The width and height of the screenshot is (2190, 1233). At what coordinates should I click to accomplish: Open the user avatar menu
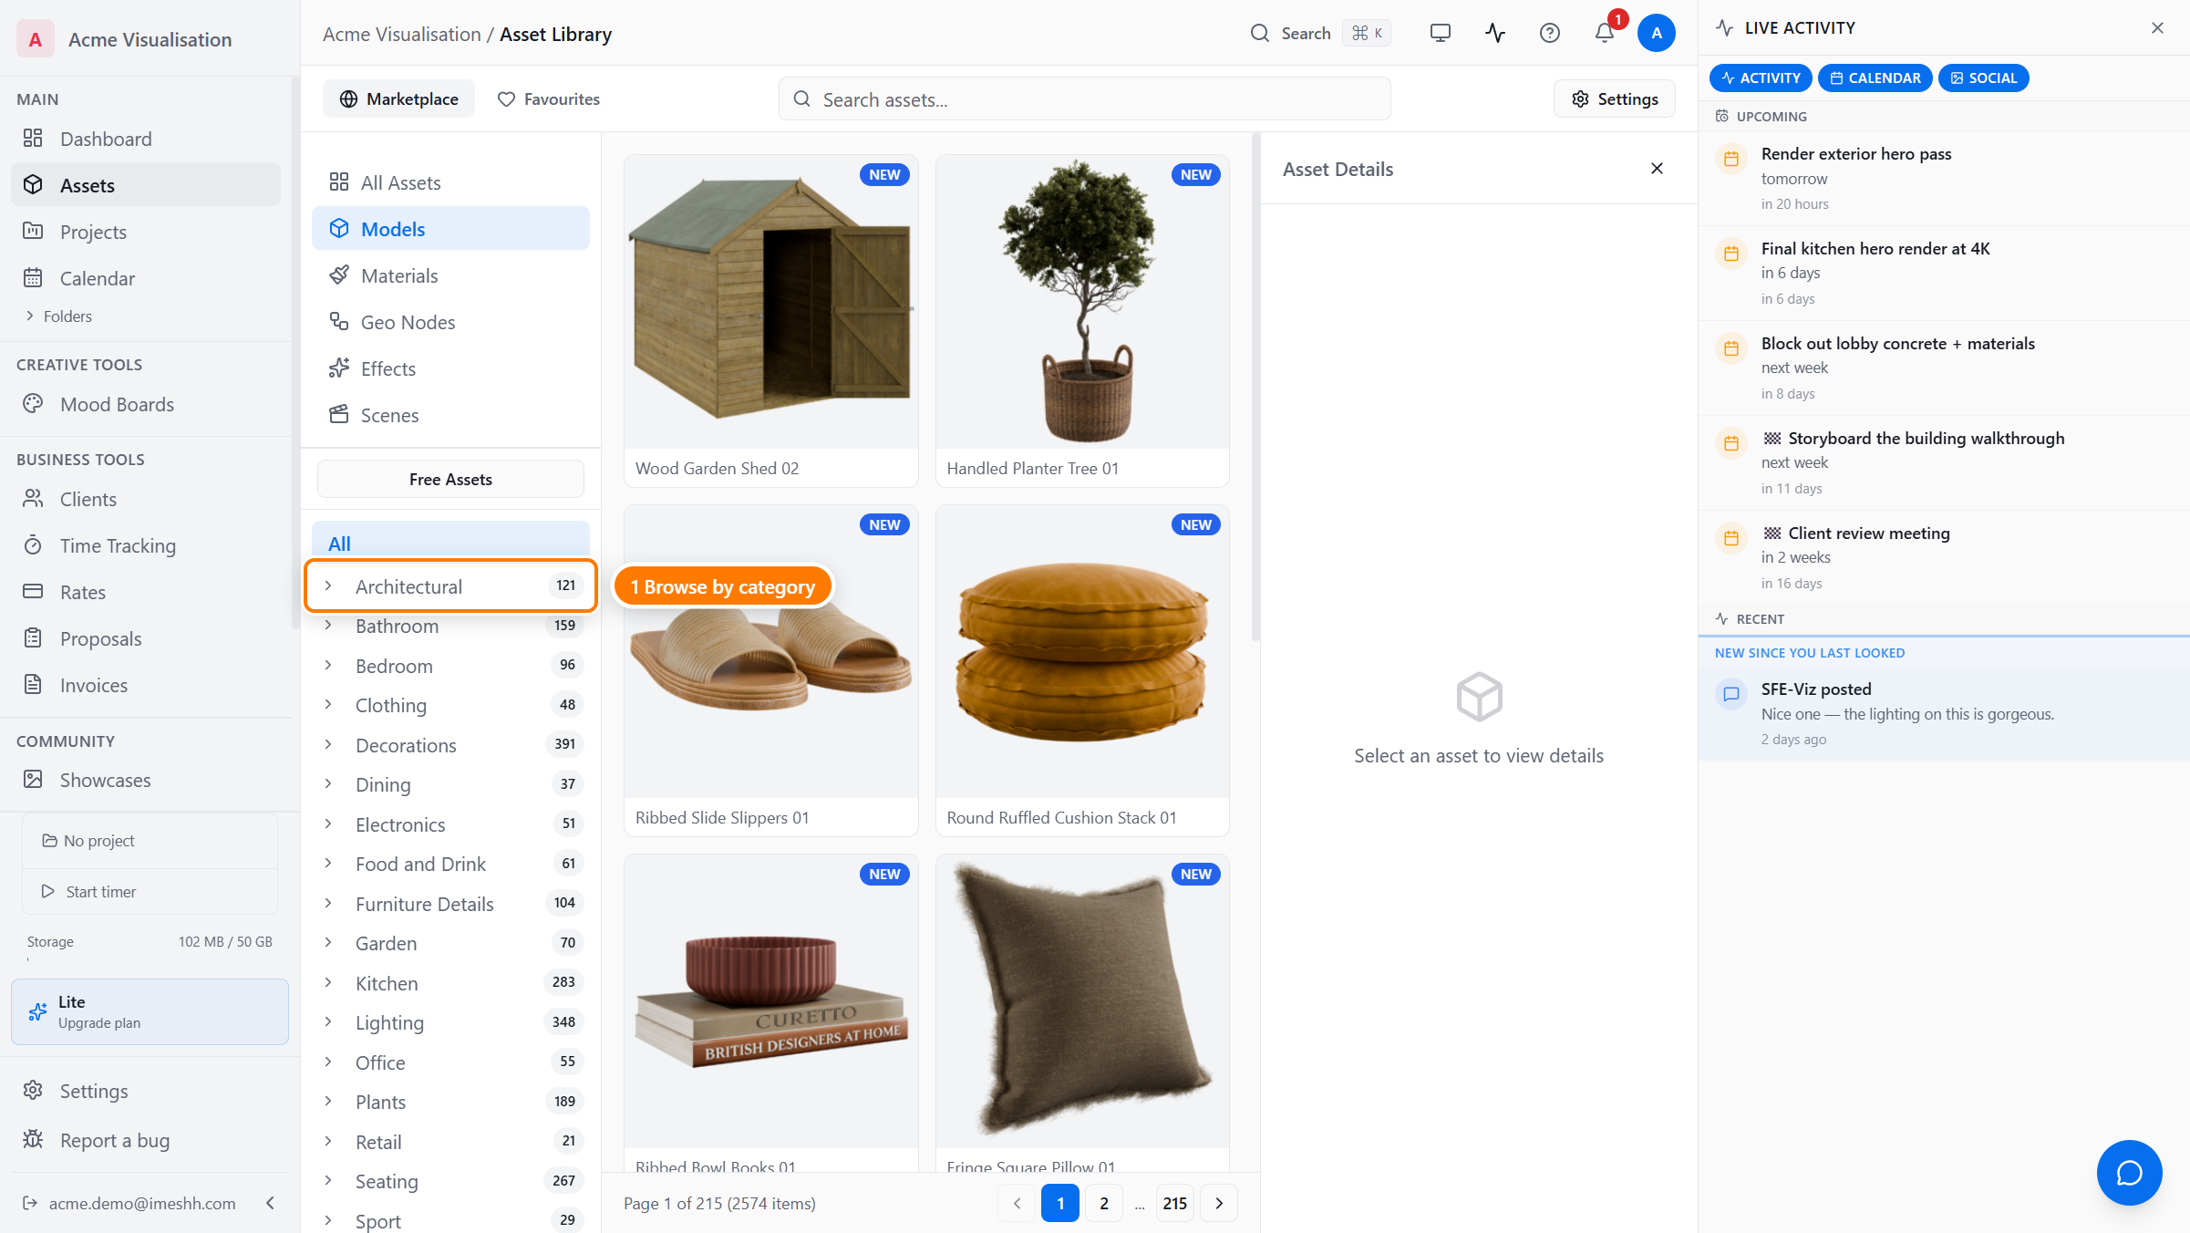click(x=1657, y=34)
